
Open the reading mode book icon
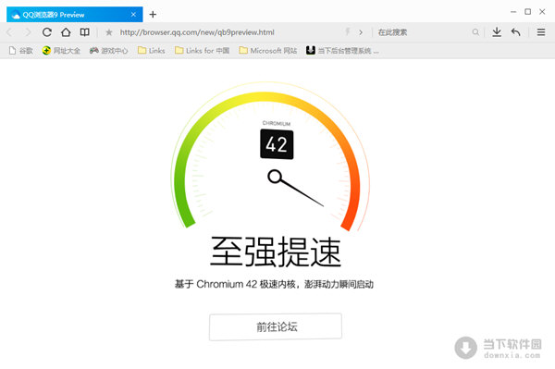tap(84, 32)
